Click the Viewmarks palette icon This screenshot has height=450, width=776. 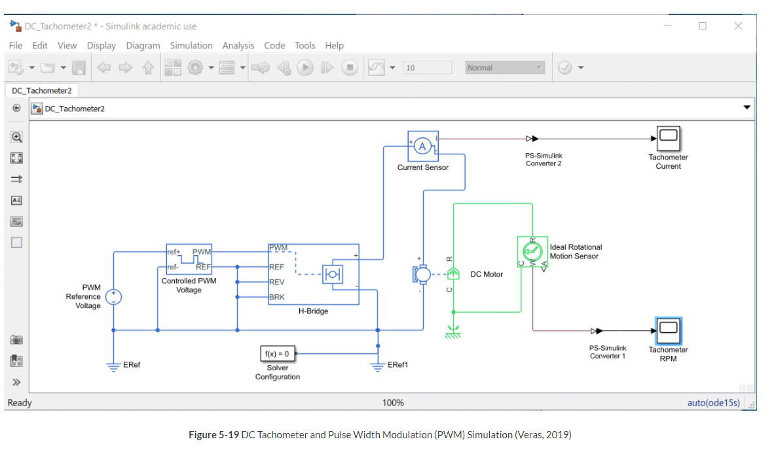point(16,361)
